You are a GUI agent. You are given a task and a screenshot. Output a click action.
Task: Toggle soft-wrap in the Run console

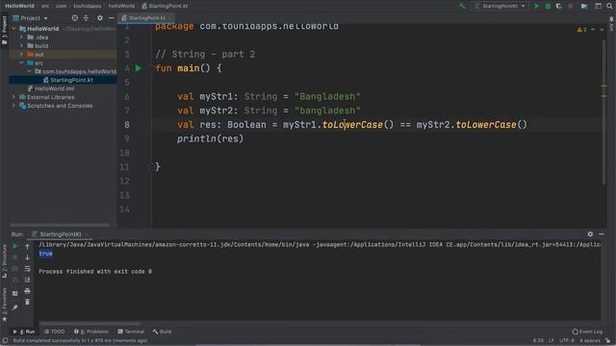27,269
